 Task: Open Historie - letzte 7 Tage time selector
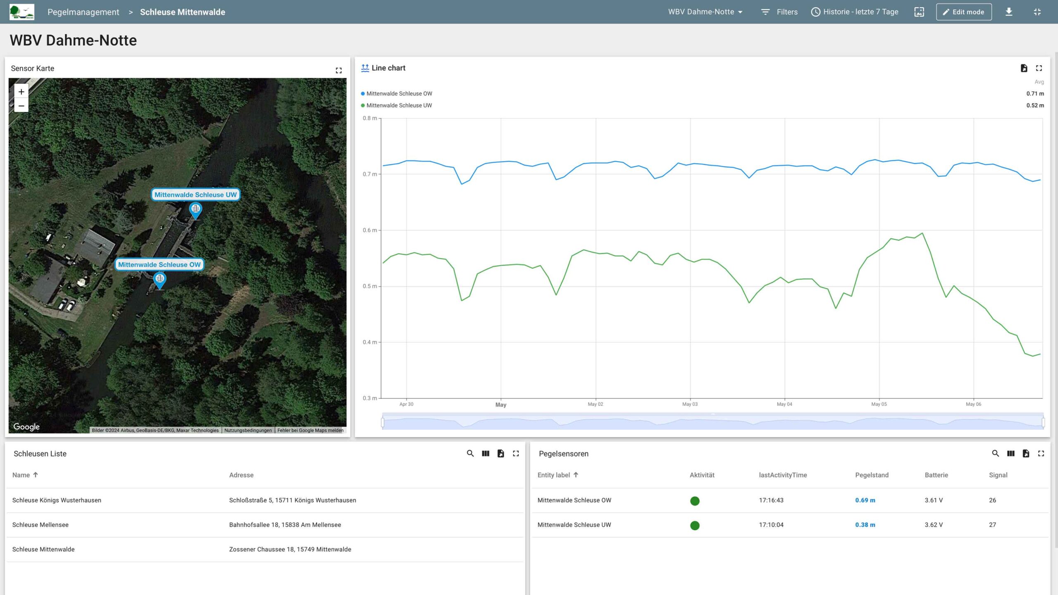point(855,12)
